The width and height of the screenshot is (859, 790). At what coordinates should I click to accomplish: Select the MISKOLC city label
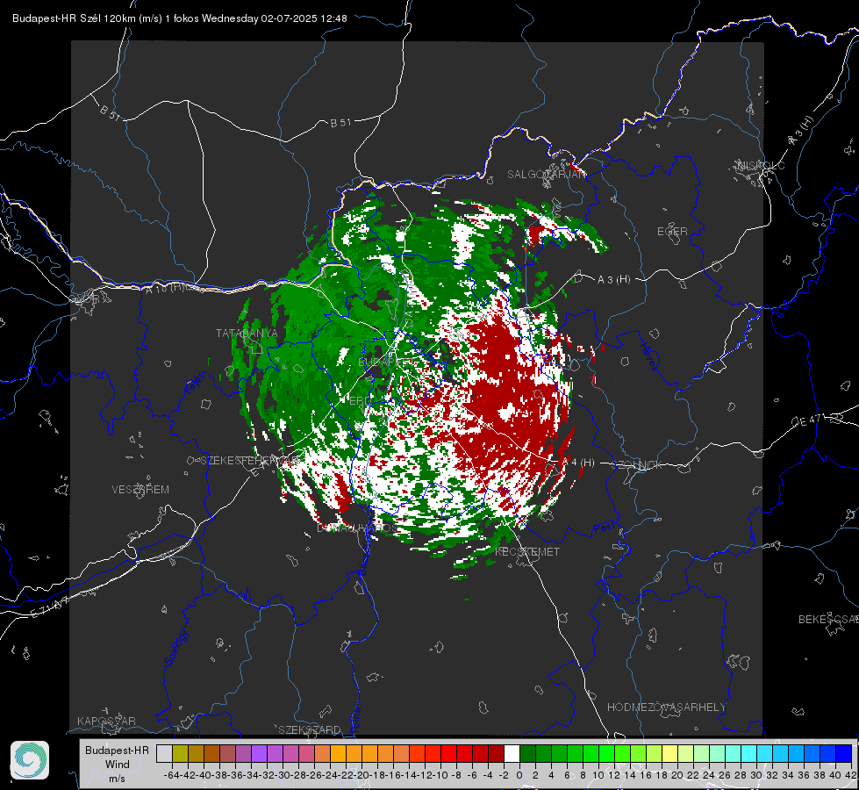point(761,165)
